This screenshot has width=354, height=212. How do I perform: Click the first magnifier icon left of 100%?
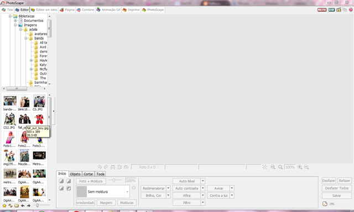273,167
